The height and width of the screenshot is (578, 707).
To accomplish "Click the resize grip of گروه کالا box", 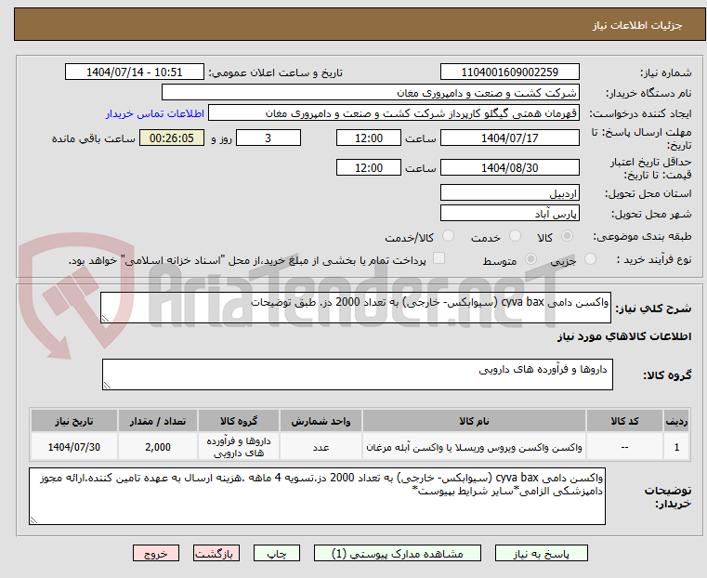I will coord(107,385).
